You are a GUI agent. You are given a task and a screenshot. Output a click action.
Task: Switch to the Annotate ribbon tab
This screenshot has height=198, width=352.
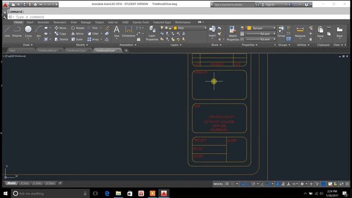tap(43, 22)
